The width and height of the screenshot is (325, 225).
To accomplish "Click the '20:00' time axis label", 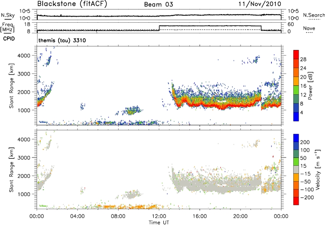I will 240,216.
